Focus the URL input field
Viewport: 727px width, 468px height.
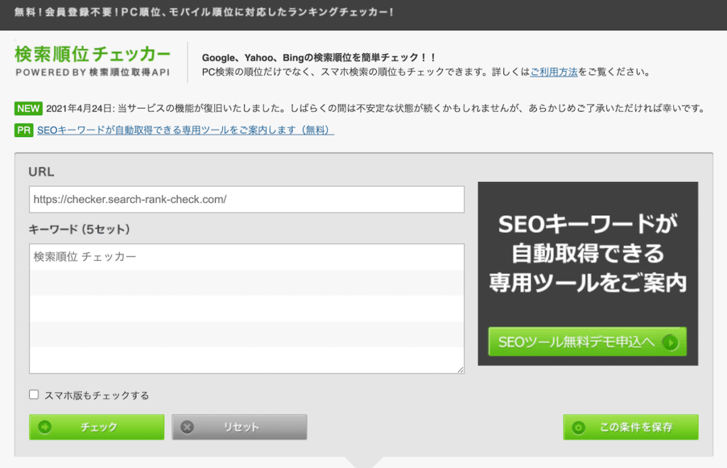tap(246, 200)
